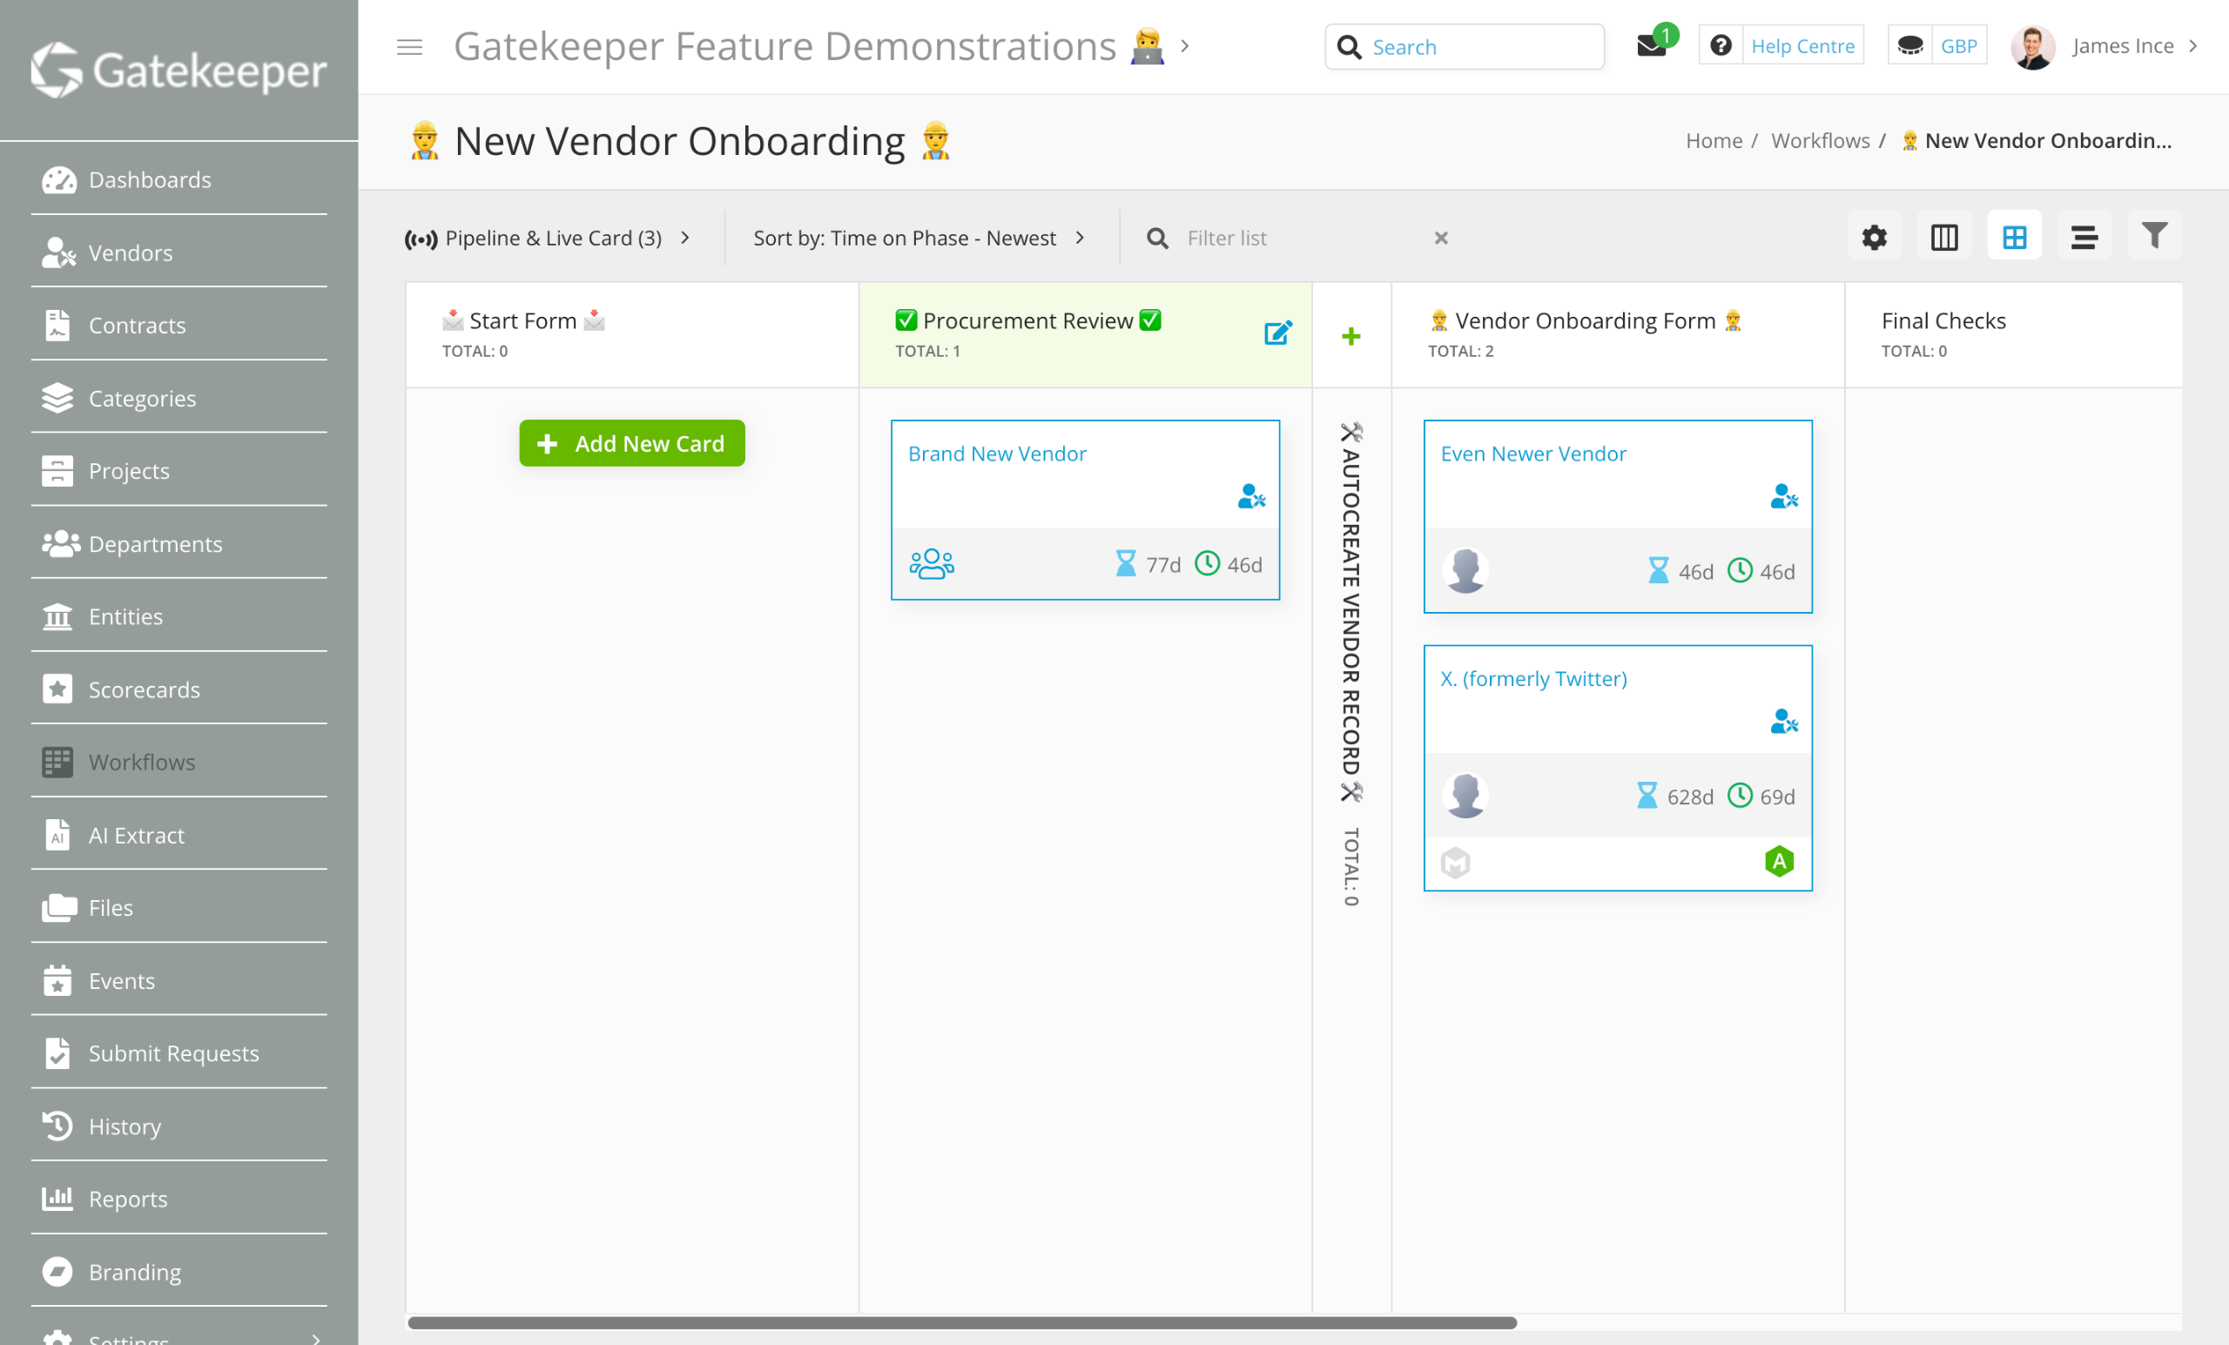Open the Even Newer Vendor card link
Image resolution: width=2229 pixels, height=1345 pixels.
[1533, 454]
